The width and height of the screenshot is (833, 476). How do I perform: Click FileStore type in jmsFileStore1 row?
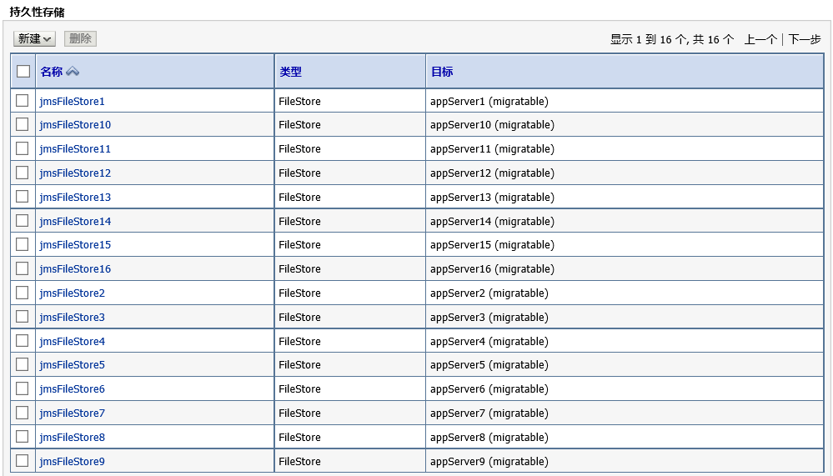[x=299, y=102]
